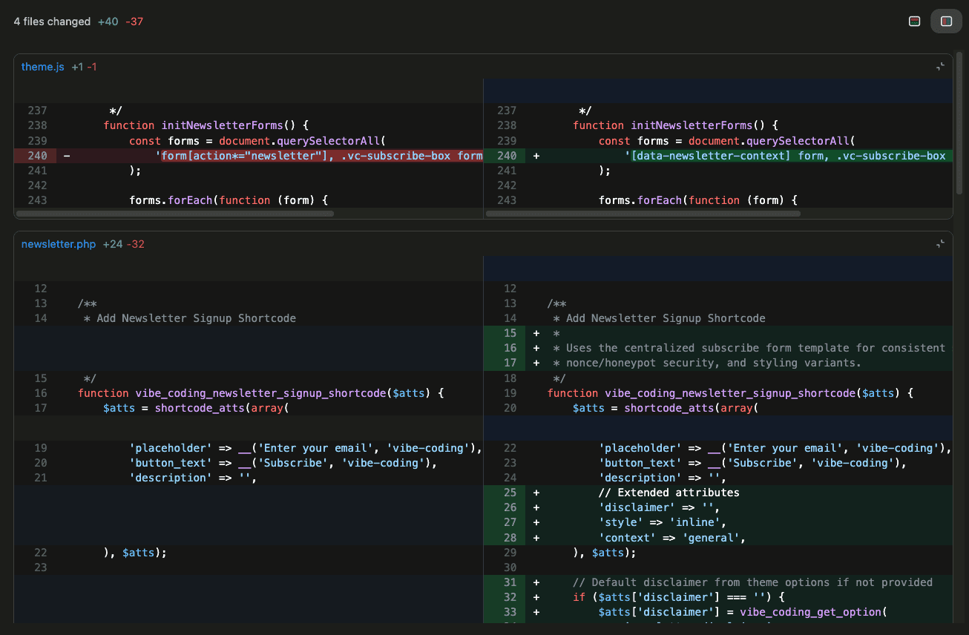Expand the newsletter.php diff panel fullscreen
969x635 pixels.
pyautogui.click(x=940, y=243)
